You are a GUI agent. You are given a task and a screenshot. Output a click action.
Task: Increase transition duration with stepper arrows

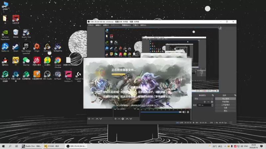[x=212, y=105]
